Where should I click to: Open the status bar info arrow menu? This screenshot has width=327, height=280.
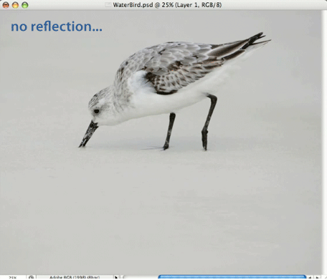click(116, 278)
